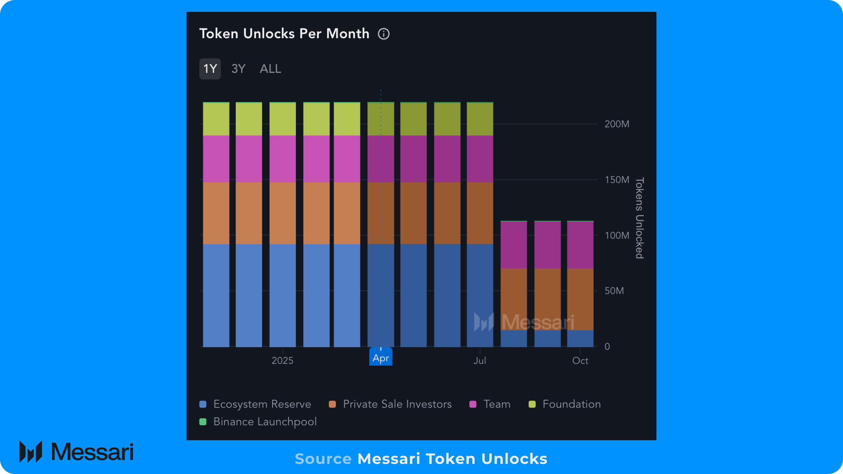Viewport: 843px width, 474px height.
Task: Click the Messari watermark inside the chart
Action: coord(524,322)
